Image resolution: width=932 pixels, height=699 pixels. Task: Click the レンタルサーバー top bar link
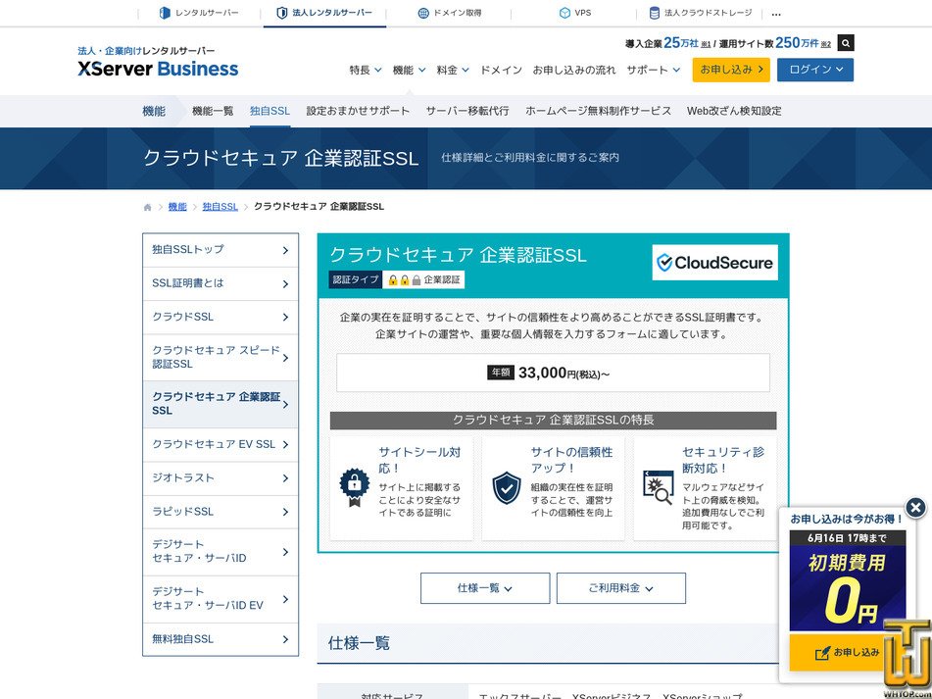click(199, 13)
